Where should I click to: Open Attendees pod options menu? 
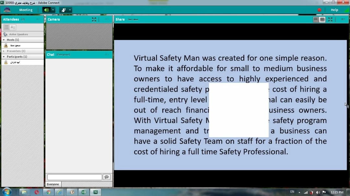(x=38, y=19)
